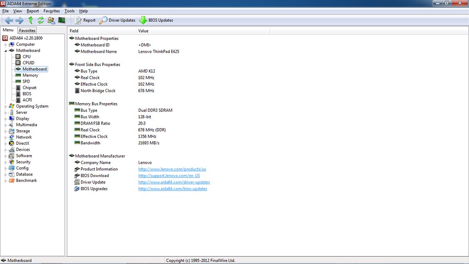Image resolution: width=469 pixels, height=264 pixels.
Task: Refresh the page with green arrows icon
Action: (41, 20)
